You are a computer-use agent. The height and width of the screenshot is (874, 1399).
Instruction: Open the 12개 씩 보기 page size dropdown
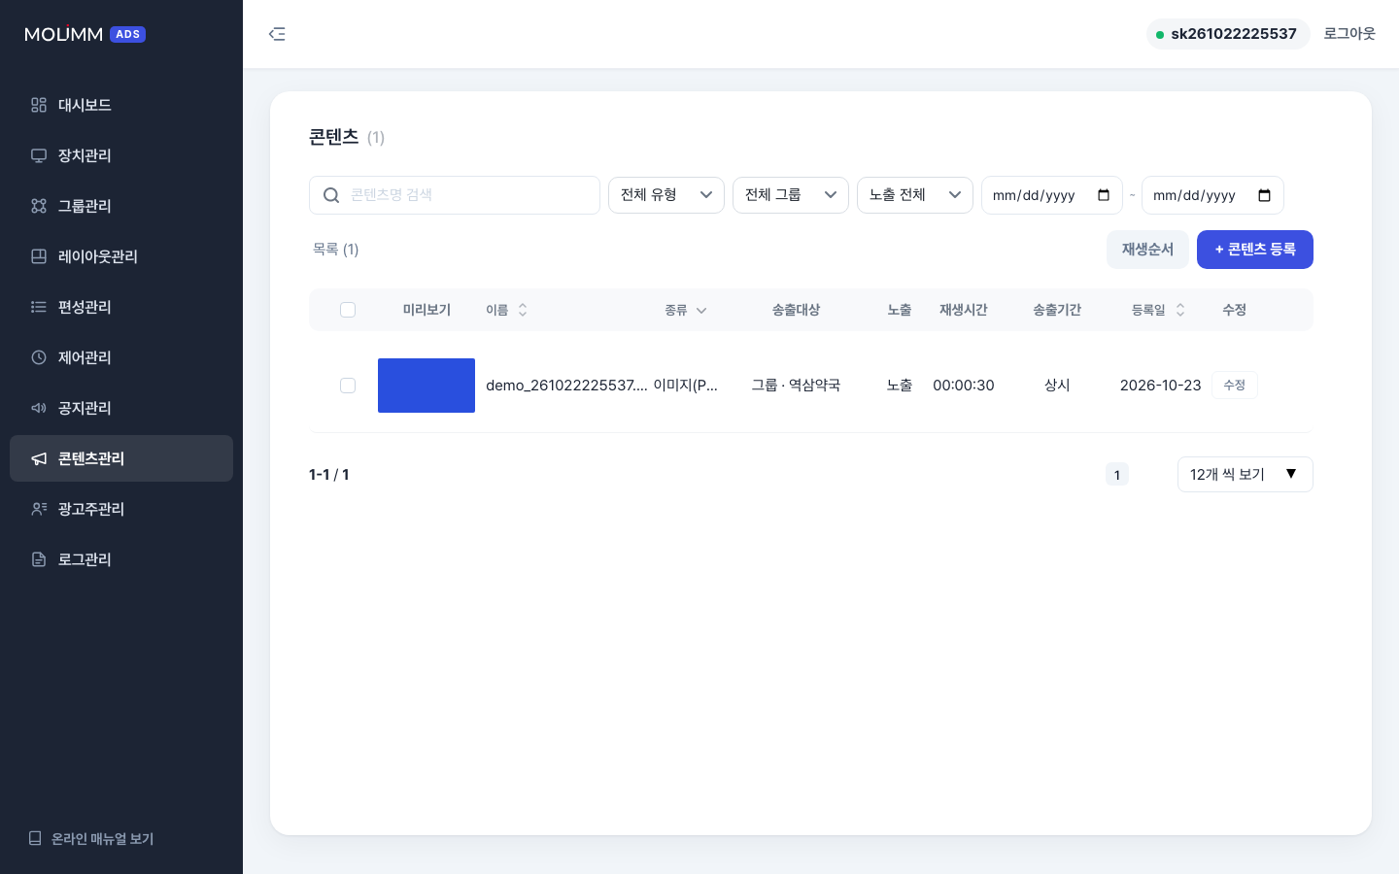1245,474
